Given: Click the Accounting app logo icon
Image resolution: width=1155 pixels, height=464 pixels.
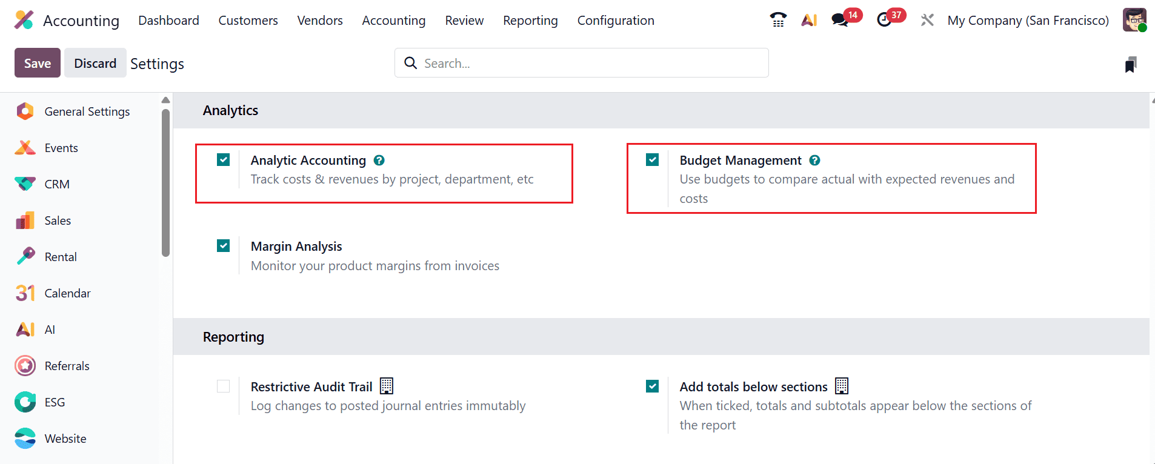Looking at the screenshot, I should coord(24,20).
